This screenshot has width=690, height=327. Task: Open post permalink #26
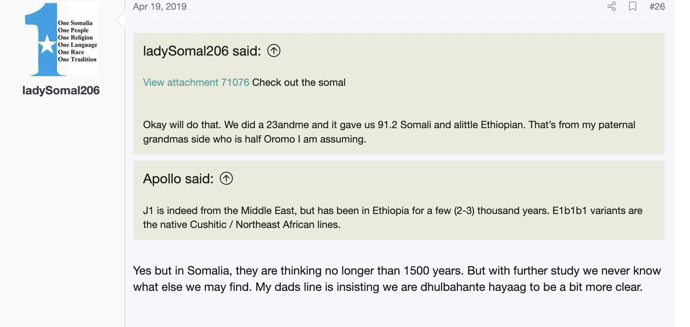coord(657,7)
